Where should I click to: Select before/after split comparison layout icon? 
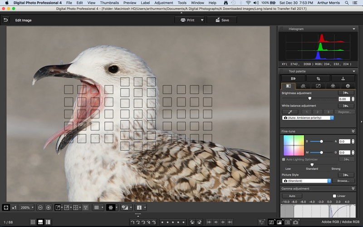[66, 207]
